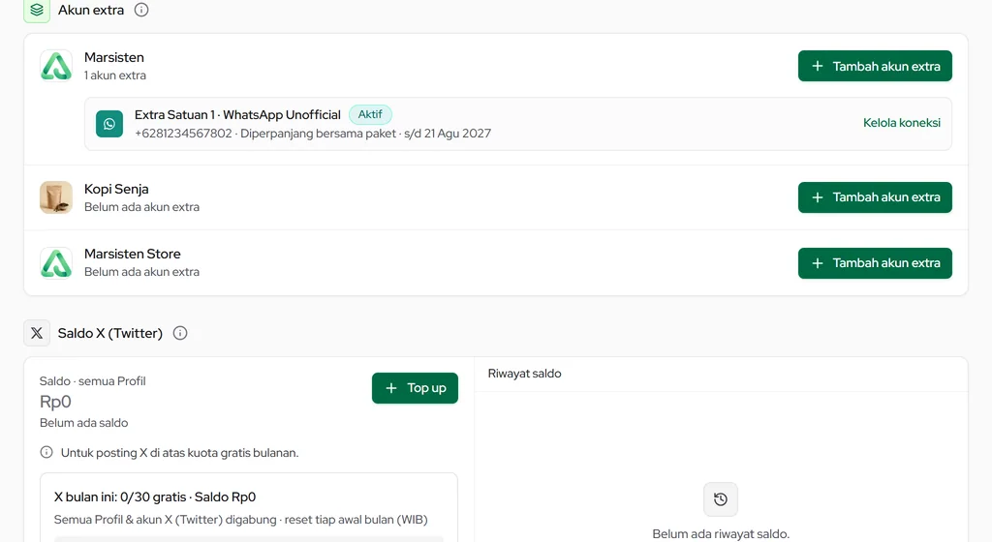Open Kelola koneksi link

click(x=902, y=123)
